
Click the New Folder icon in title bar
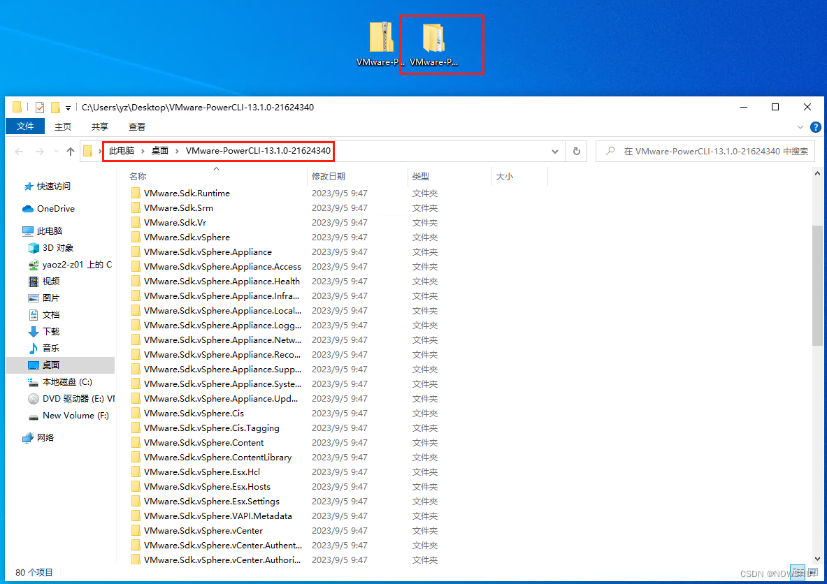click(55, 108)
